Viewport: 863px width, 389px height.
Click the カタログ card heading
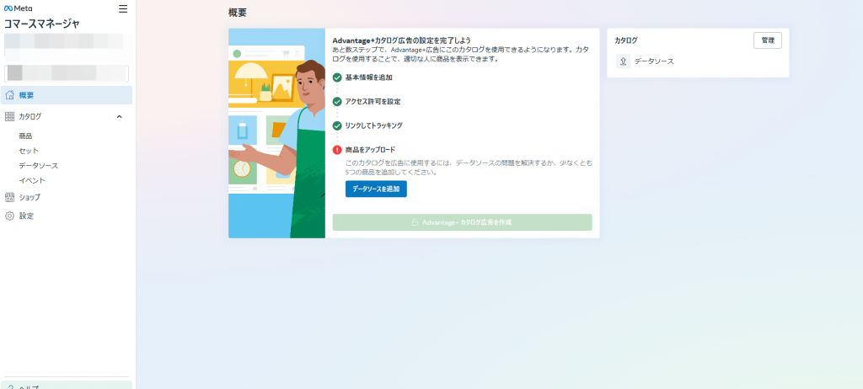pos(626,40)
